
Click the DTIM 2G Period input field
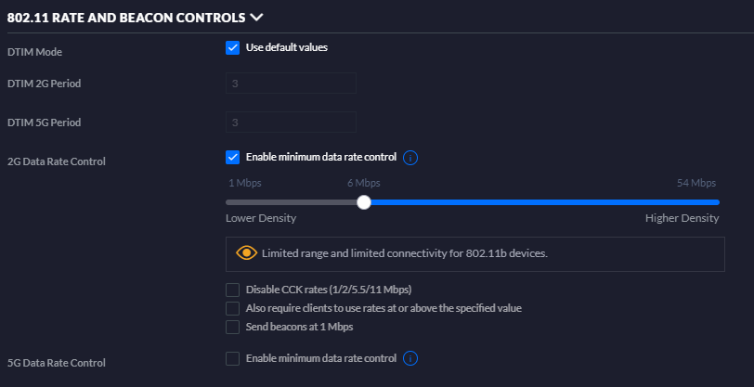(x=291, y=84)
